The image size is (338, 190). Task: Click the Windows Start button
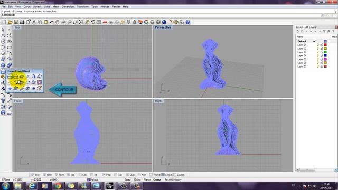[6, 186]
